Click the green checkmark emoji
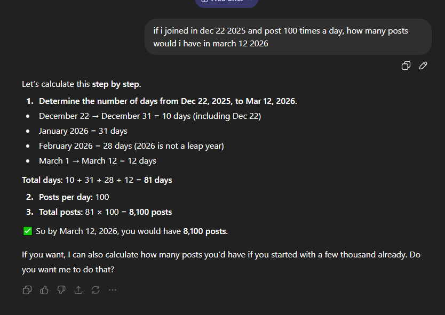 [27, 231]
